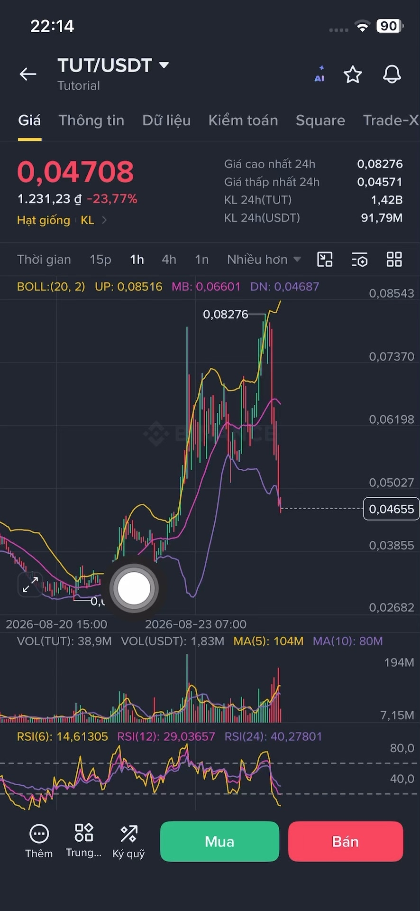Open chart indicator settings icon
The width and height of the screenshot is (420, 911).
tap(360, 260)
